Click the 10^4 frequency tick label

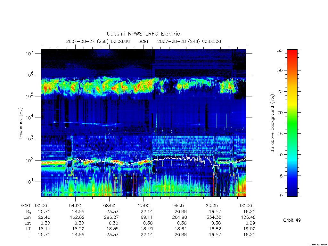[x=30, y=118]
